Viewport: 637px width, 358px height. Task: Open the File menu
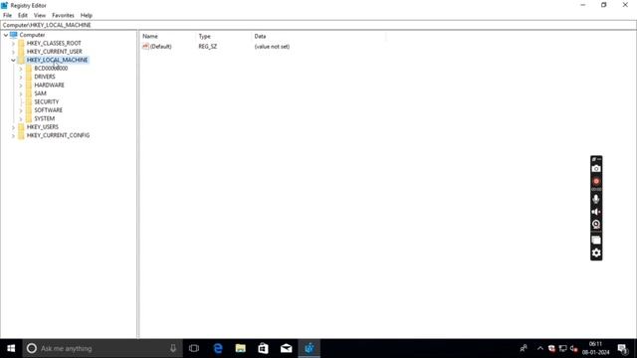(x=7, y=16)
